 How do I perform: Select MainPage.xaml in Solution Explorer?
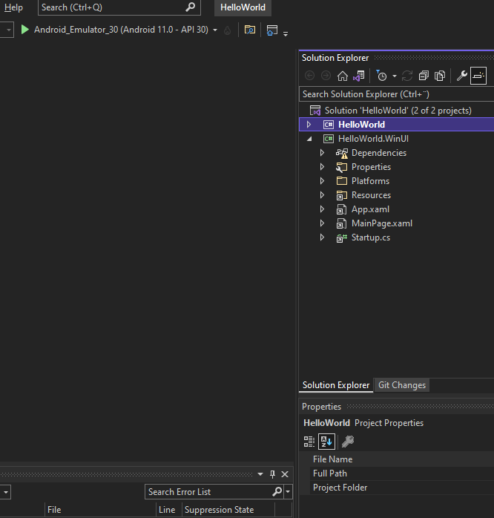pos(381,223)
